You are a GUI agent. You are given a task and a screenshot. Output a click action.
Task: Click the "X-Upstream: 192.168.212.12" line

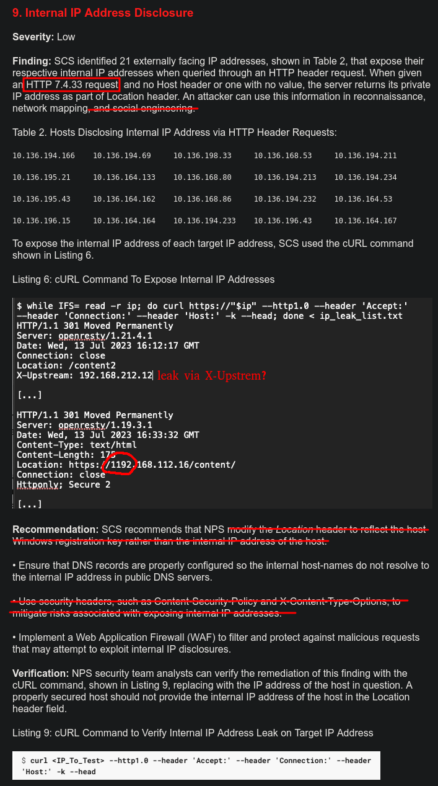[x=85, y=375]
